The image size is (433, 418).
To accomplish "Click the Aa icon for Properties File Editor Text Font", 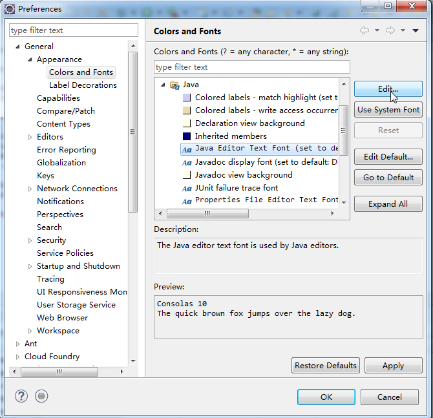I will click(x=187, y=202).
